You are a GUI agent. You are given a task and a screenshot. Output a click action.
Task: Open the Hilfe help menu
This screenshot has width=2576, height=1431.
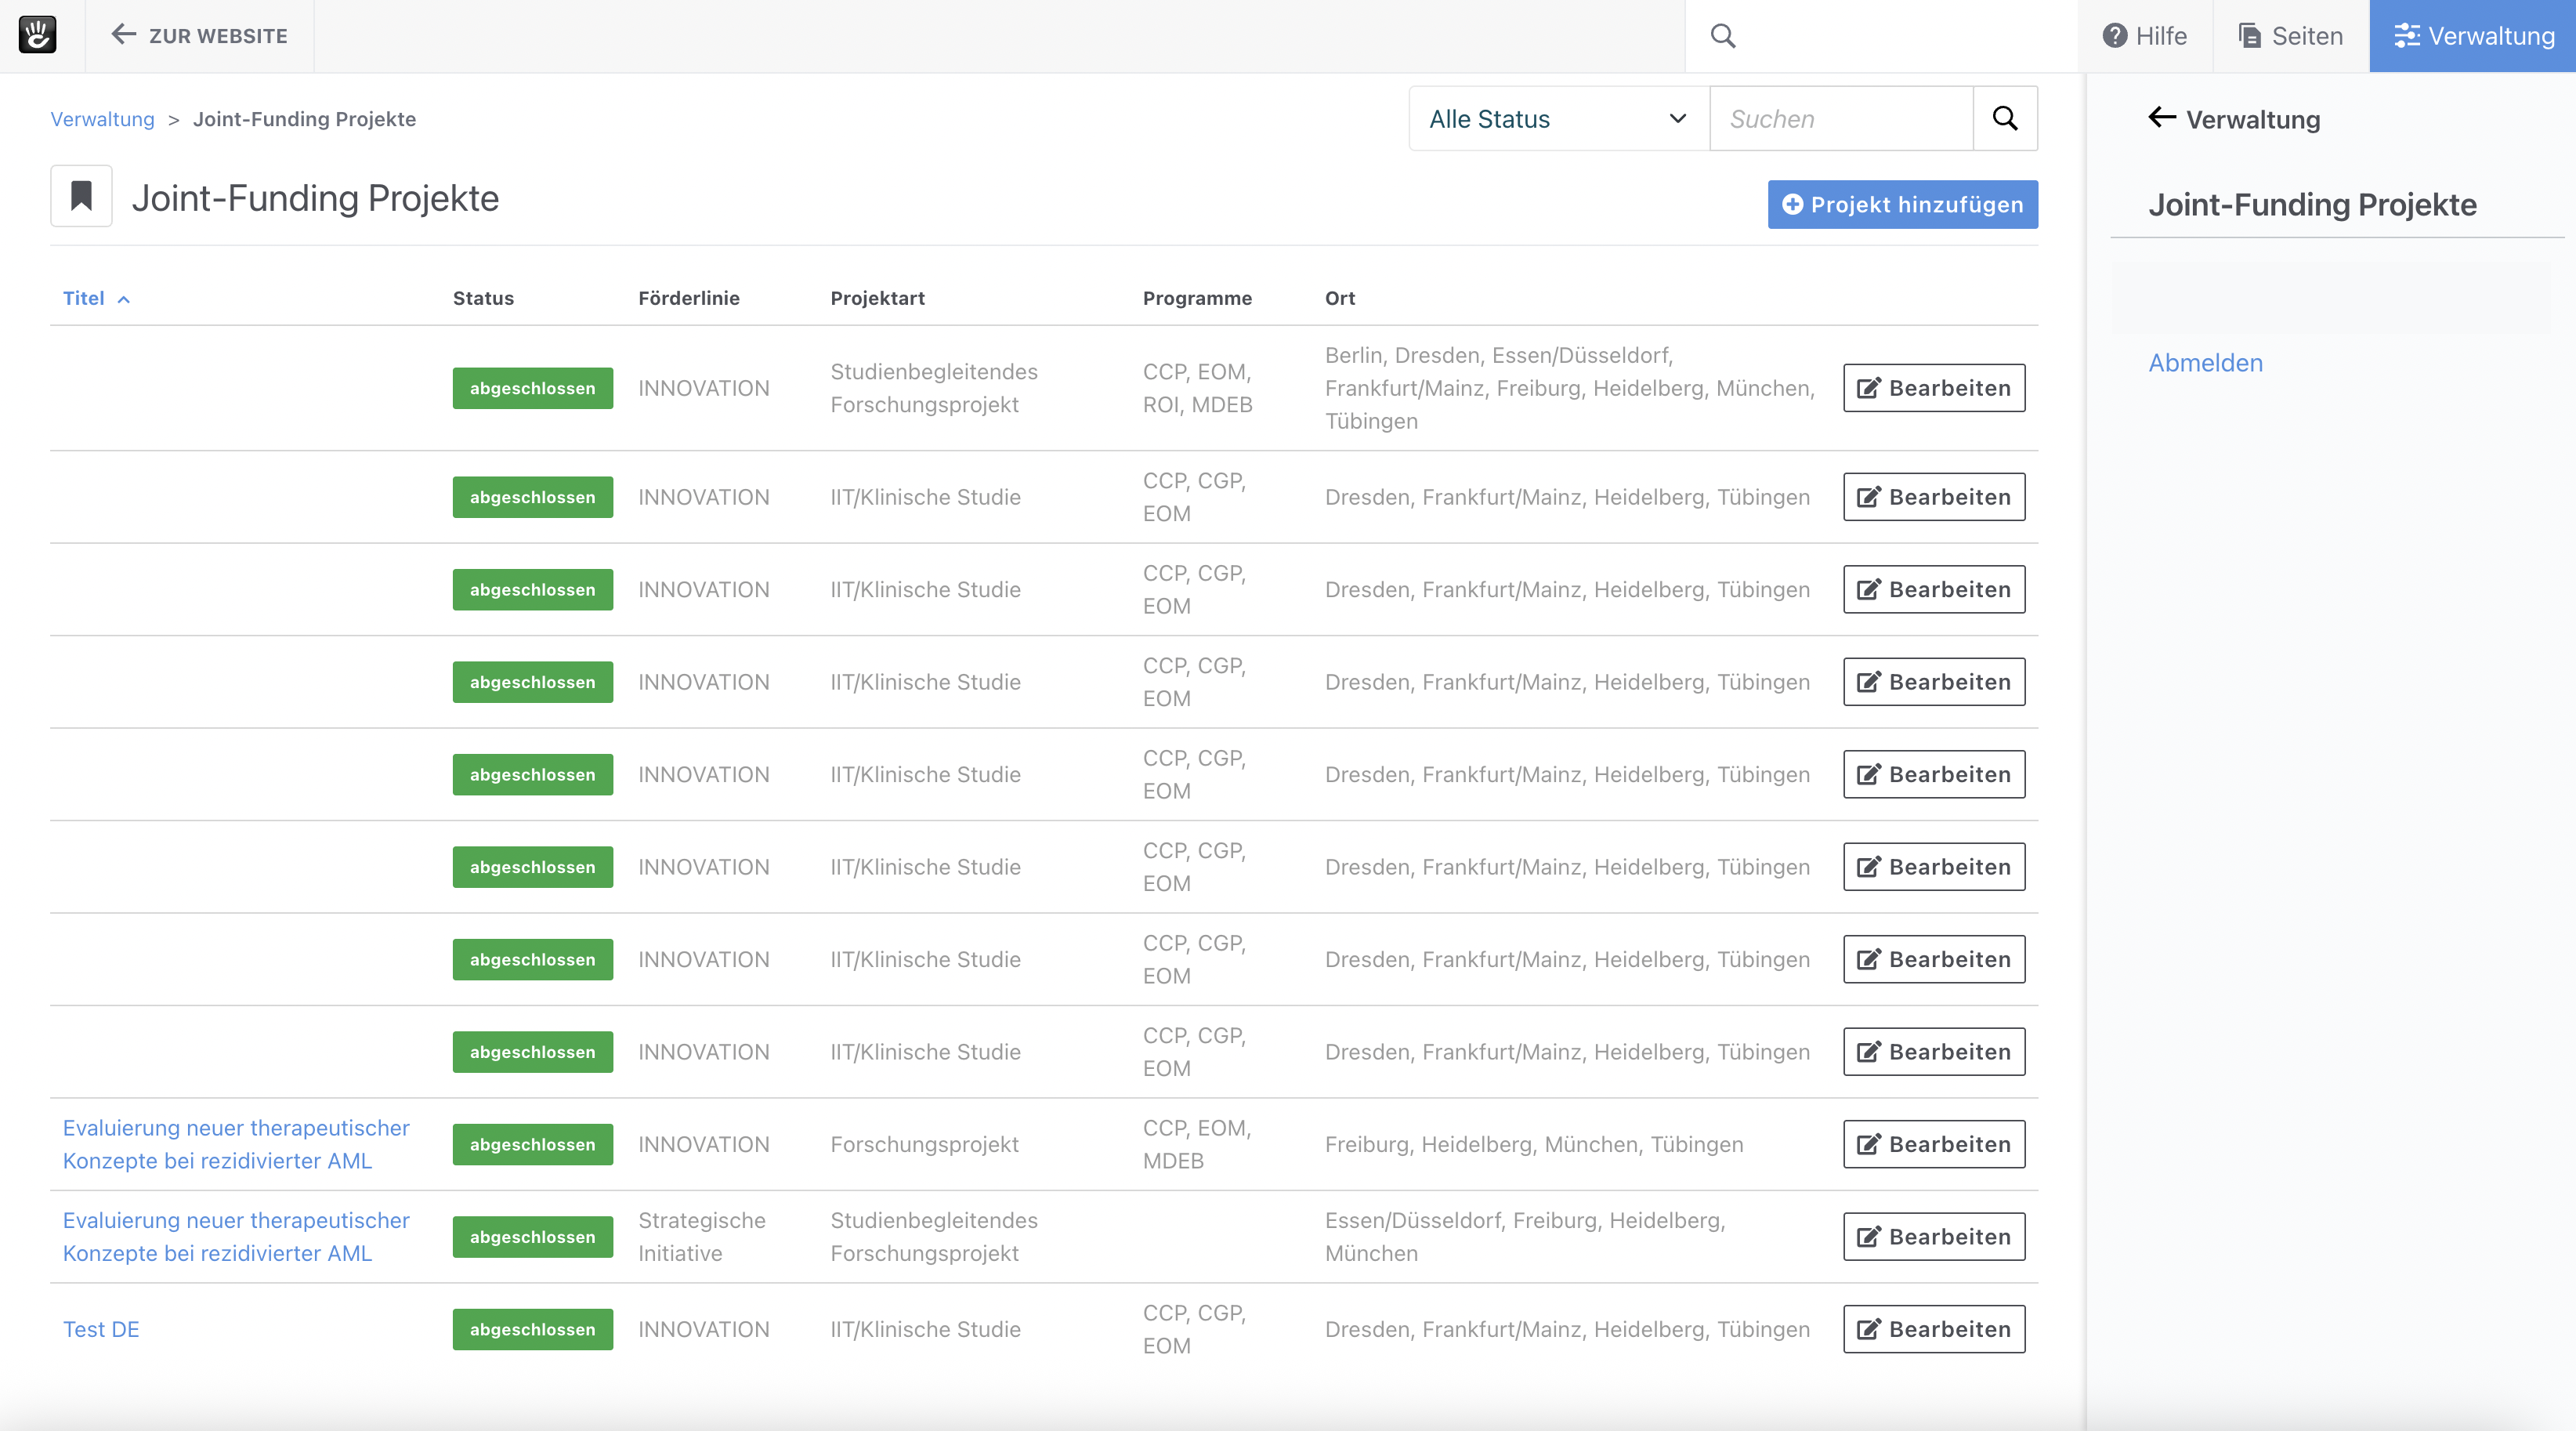pos(2145,36)
